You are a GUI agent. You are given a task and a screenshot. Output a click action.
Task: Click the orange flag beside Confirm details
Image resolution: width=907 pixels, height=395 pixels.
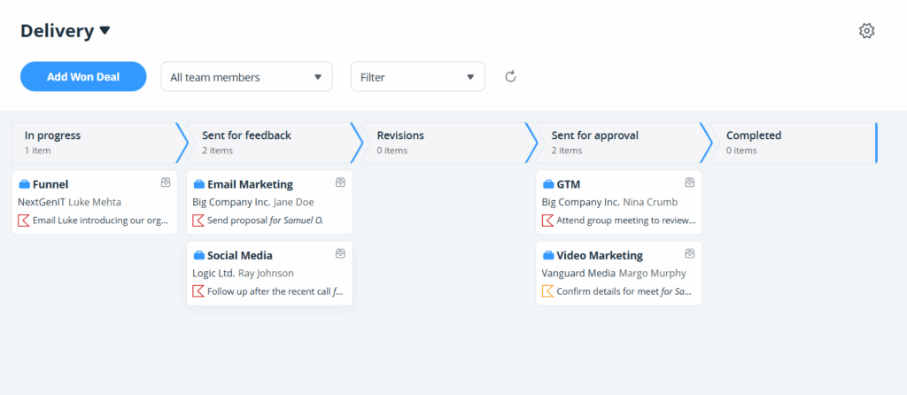click(x=547, y=291)
